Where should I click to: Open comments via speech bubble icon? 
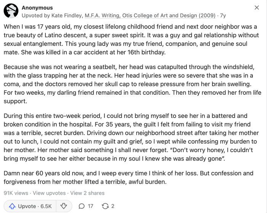[81, 206]
